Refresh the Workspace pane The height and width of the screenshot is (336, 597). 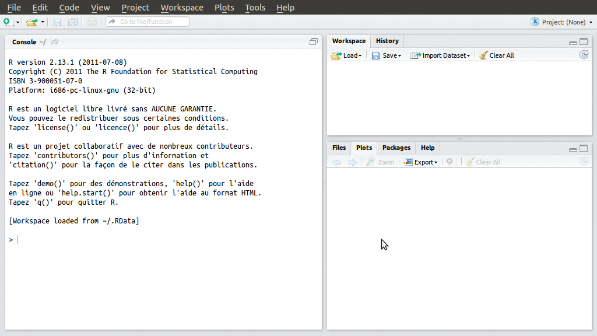(584, 55)
